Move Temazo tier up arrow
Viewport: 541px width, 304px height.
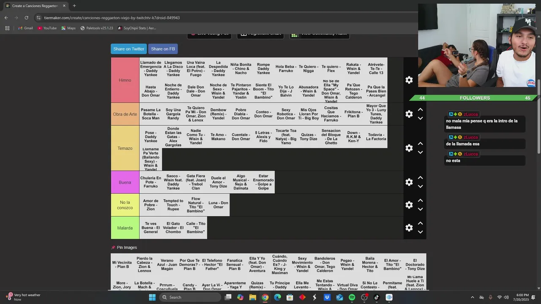pyautogui.click(x=420, y=144)
